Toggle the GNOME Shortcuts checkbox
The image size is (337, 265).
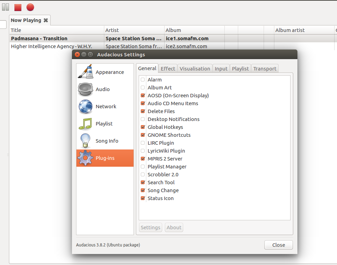click(143, 135)
